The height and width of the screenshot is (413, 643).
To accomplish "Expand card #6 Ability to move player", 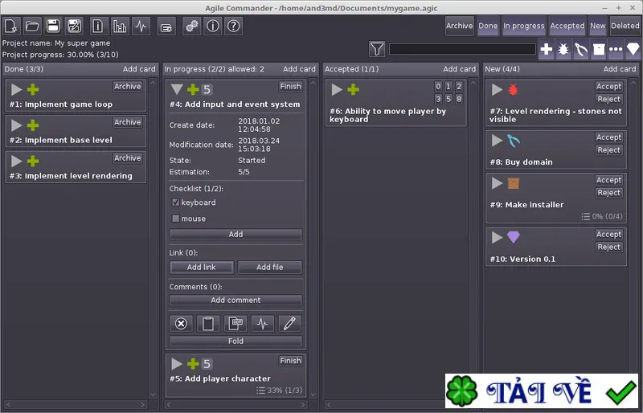I will [x=337, y=89].
